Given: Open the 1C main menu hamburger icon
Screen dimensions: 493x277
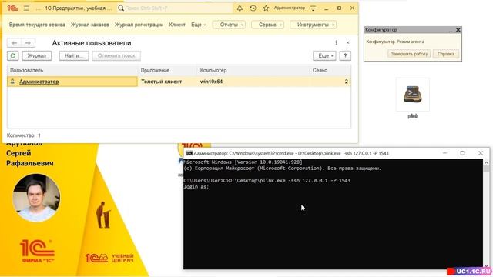Looking at the screenshot, I should click(x=26, y=8).
